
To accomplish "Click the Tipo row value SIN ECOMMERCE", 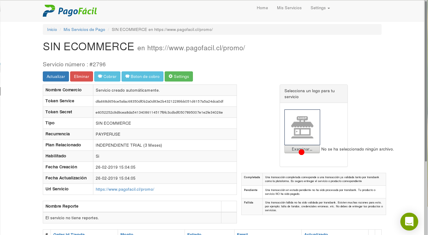I will coord(113,123).
